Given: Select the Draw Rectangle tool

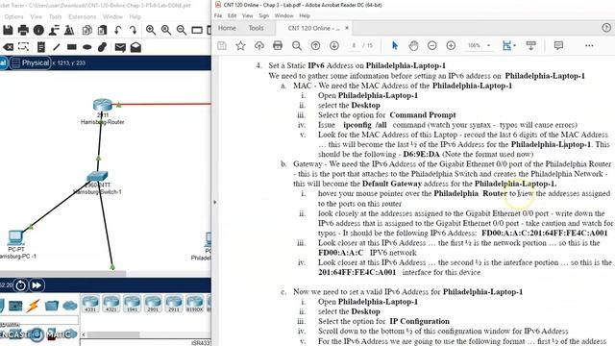Looking at the screenshot, I should (72, 47).
